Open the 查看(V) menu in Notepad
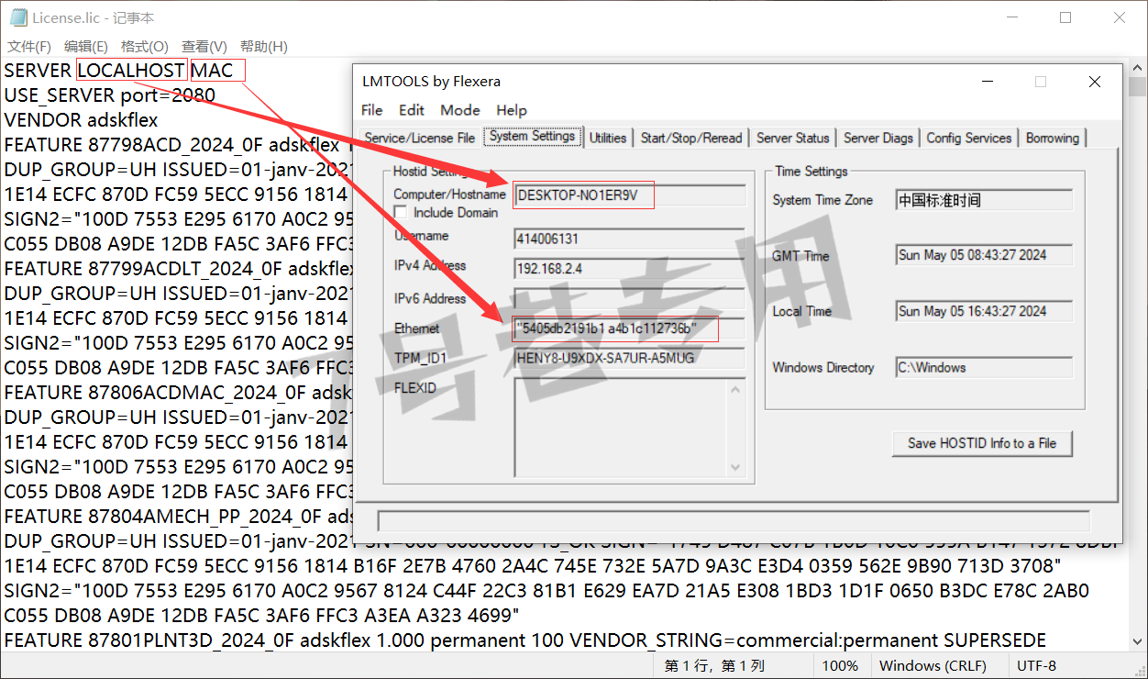This screenshot has width=1148, height=679. (204, 47)
